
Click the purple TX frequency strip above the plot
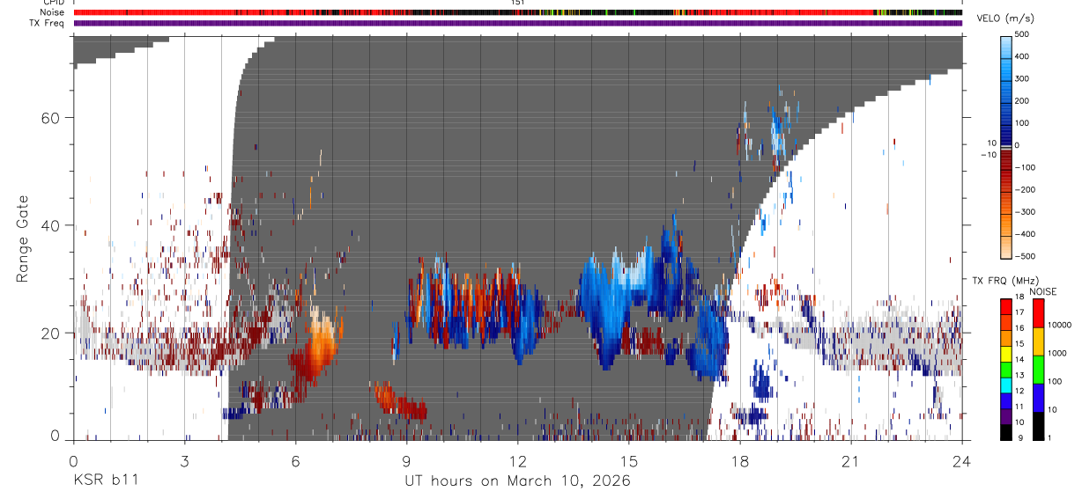click(517, 23)
